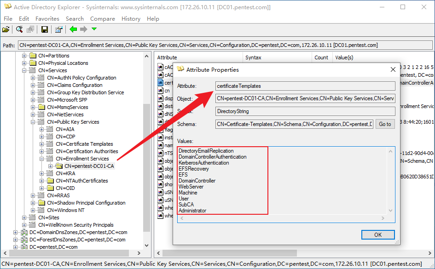Collapse the CN=Public Key Services node
435x269 pixels.
tap(33, 122)
